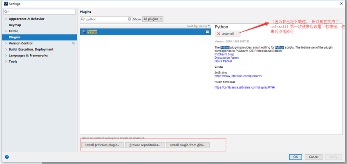Viewport: 347px width, 164px height.
Task: Click the help question mark icon
Action: 7,157
